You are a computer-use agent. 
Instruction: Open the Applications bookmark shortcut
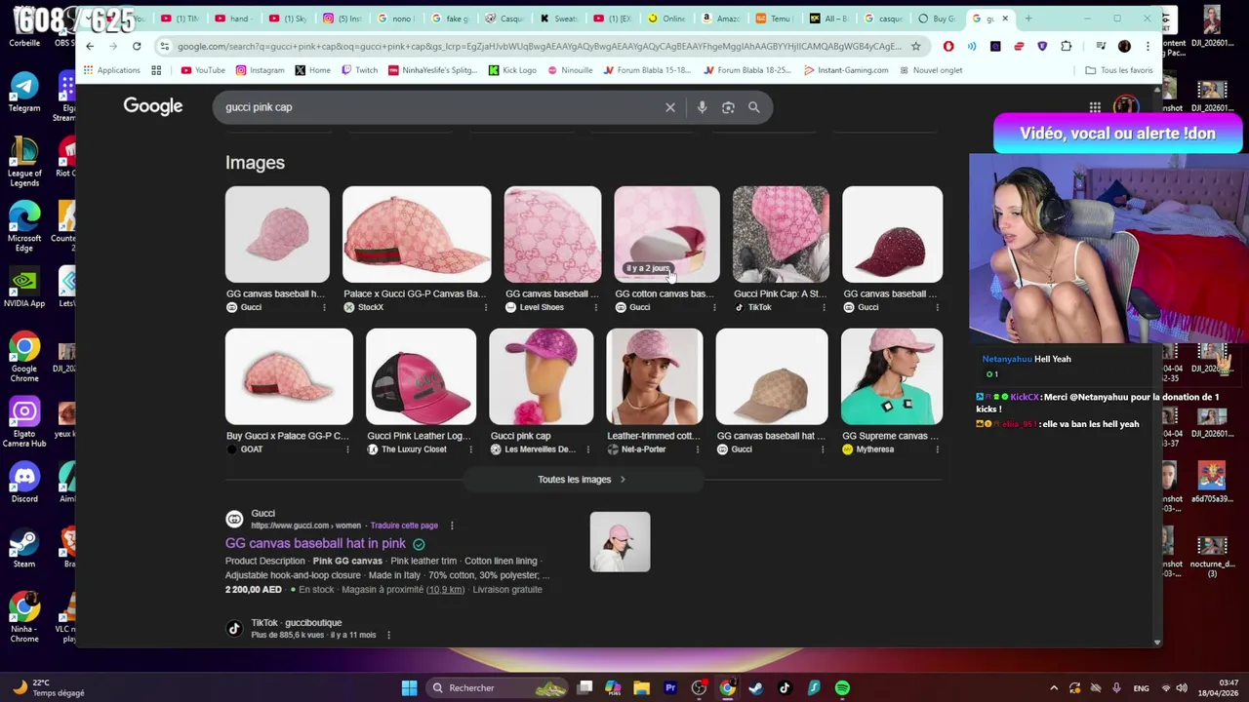point(111,70)
